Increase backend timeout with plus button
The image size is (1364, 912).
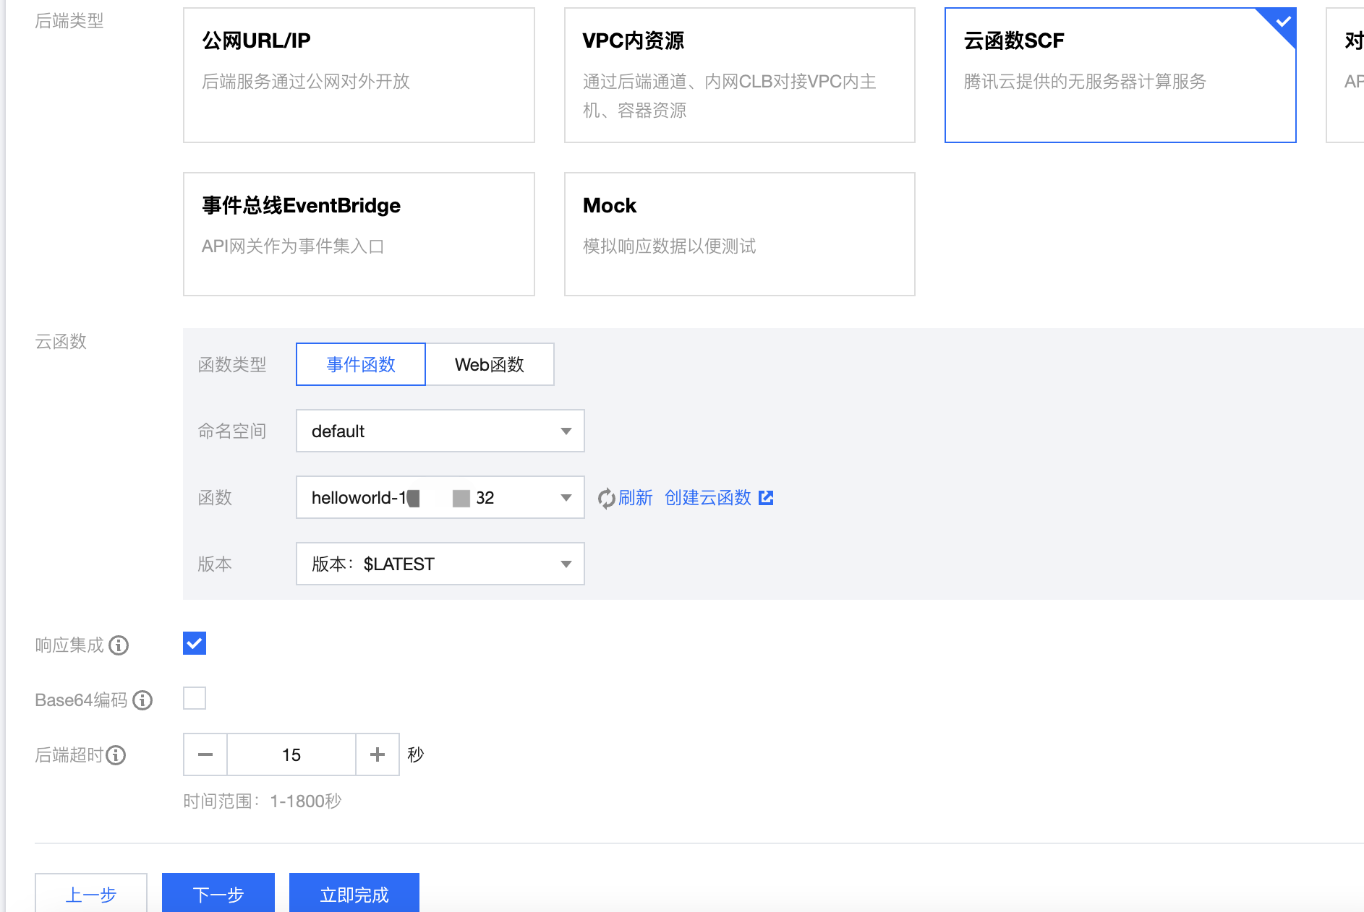click(x=378, y=754)
